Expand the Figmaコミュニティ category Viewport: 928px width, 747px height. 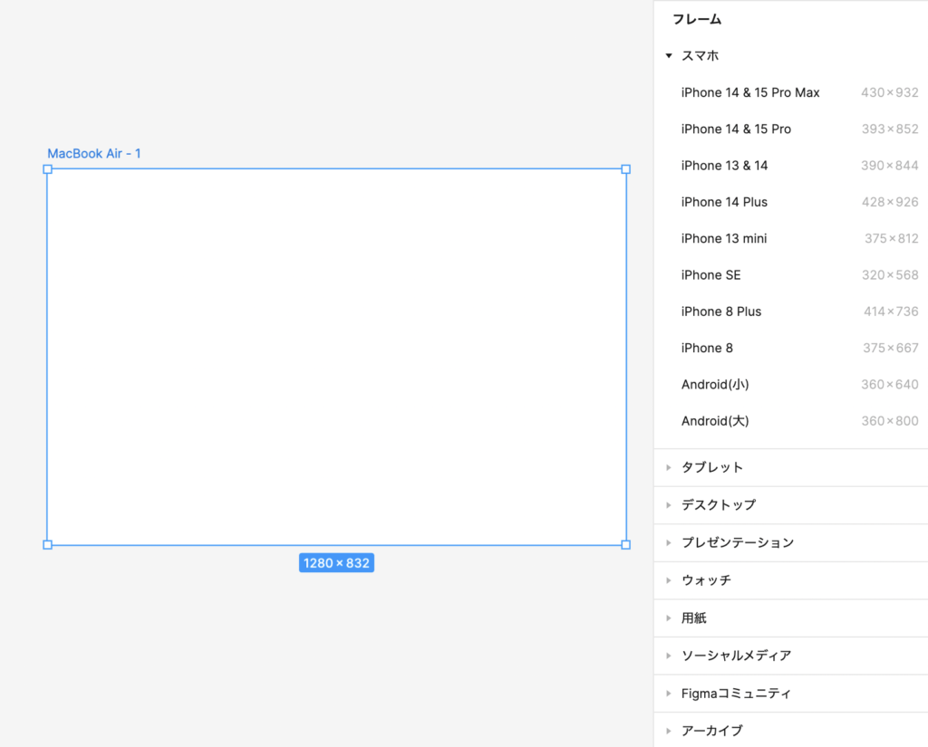[x=736, y=694]
